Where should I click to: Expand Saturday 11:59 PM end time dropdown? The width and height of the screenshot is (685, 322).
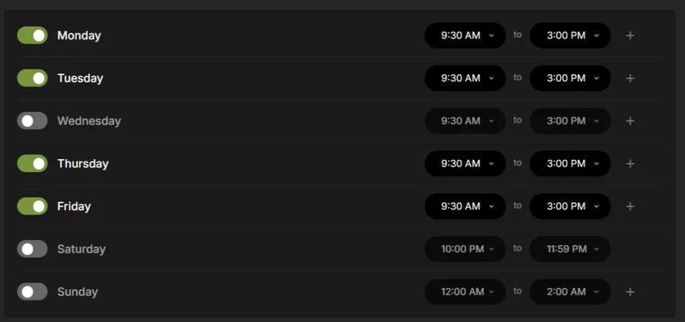pos(571,249)
